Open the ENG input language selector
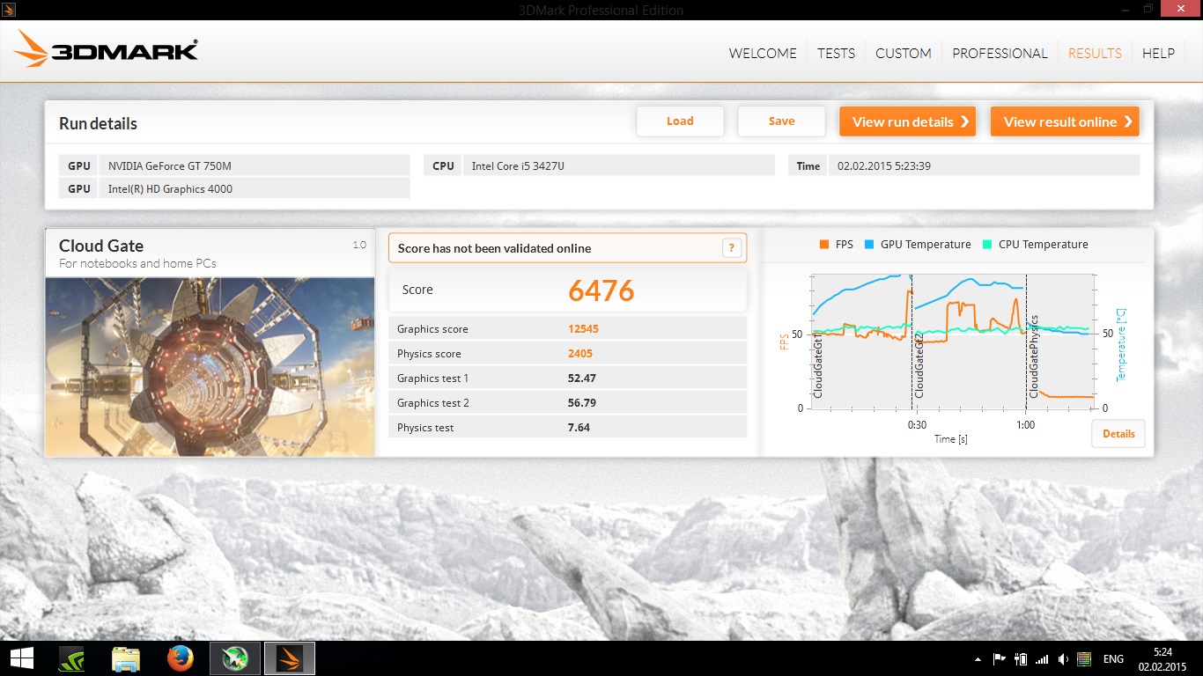Screen dimensions: 1203x676 [x=1113, y=659]
